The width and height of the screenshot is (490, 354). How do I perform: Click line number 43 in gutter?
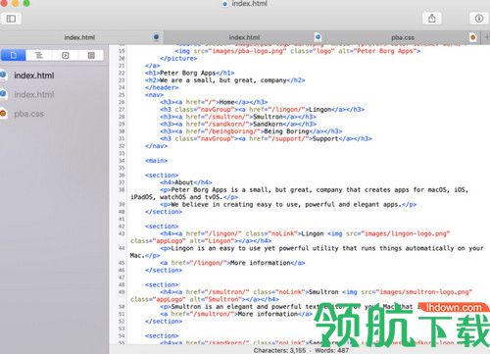[x=122, y=233]
